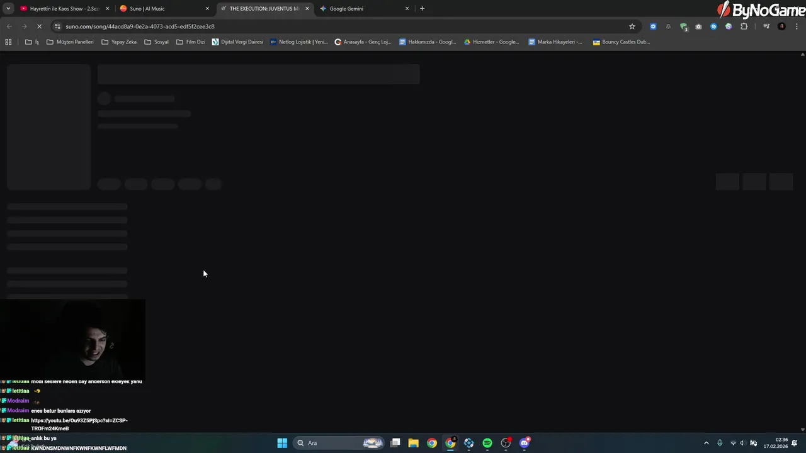Open a new browser tab

pyautogui.click(x=422, y=9)
